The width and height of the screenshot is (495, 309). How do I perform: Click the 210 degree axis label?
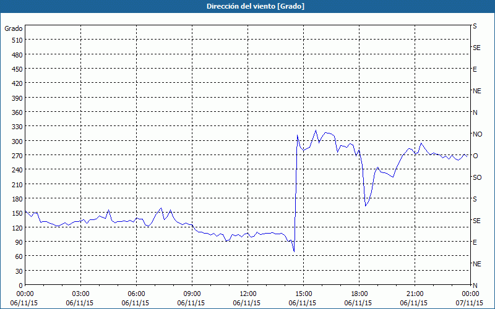pos(17,184)
